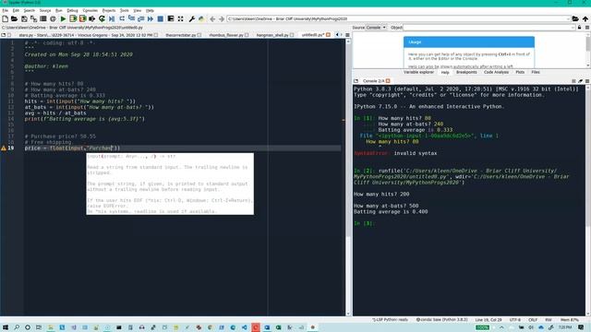591x332 pixels.
Task: Start debugging the file
Action: coord(112,18)
